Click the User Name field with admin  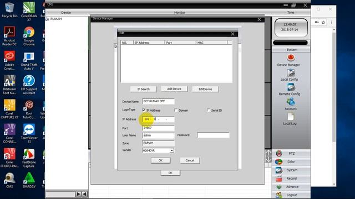coord(158,135)
